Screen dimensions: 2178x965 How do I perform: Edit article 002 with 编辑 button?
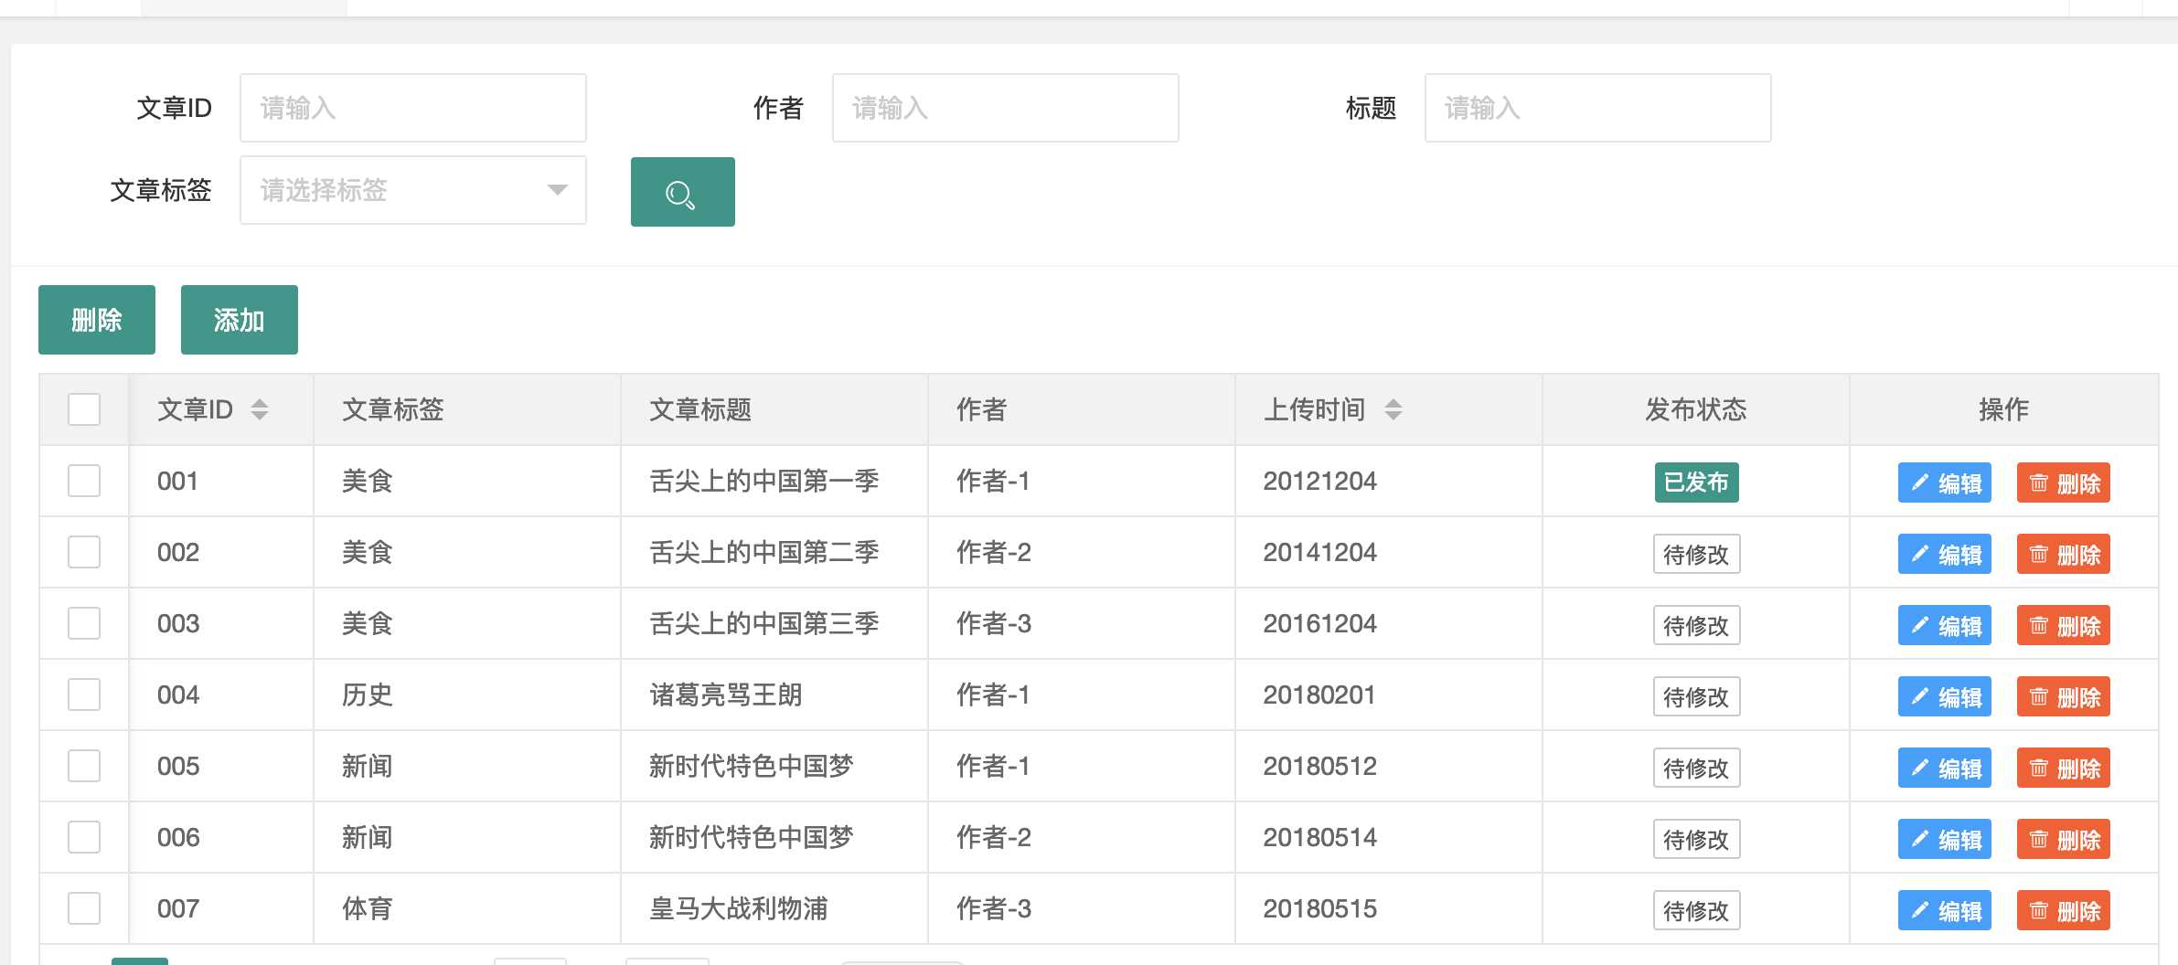tap(1945, 554)
